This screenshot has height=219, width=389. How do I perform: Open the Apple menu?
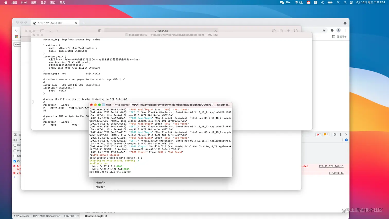(x=6, y=2)
